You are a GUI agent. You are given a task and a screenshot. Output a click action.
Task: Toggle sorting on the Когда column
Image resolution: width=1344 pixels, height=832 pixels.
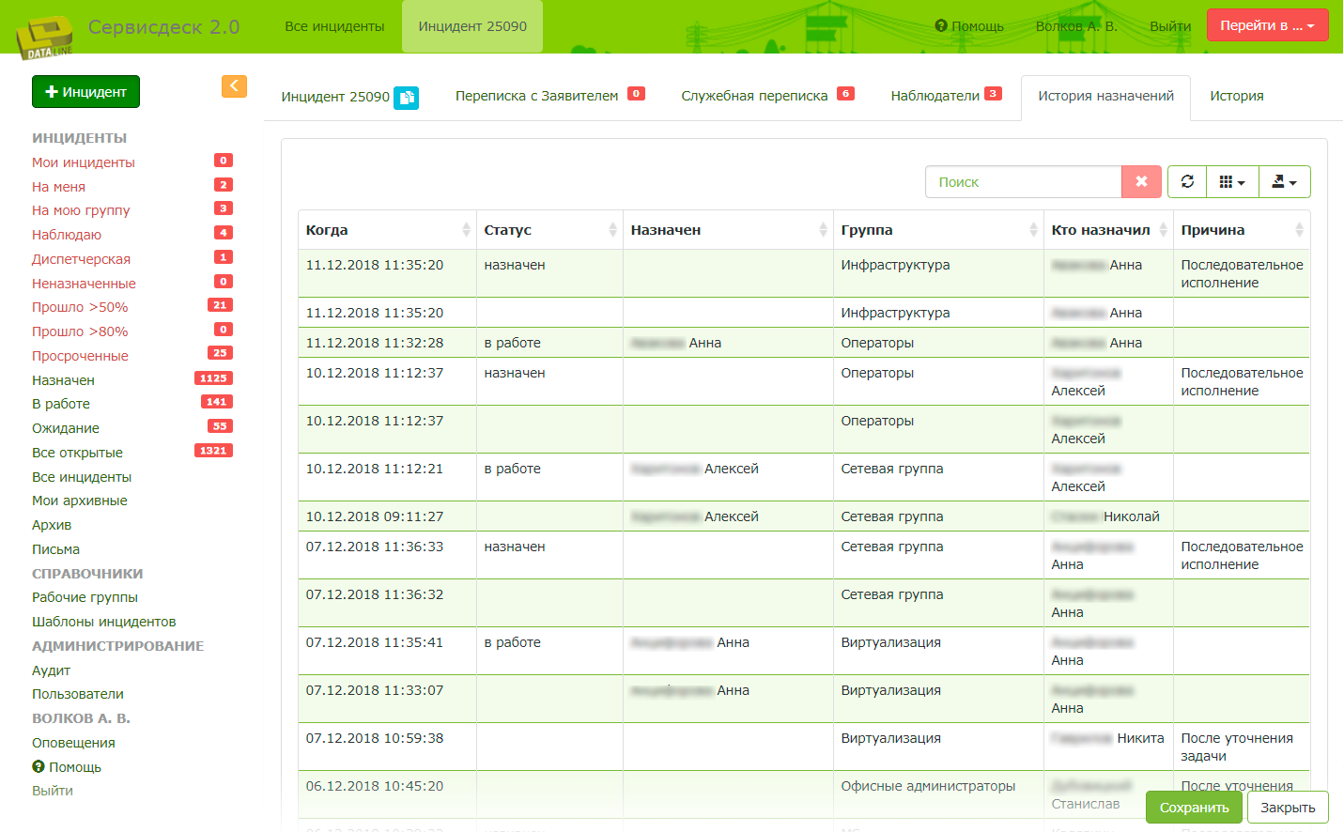click(x=467, y=228)
